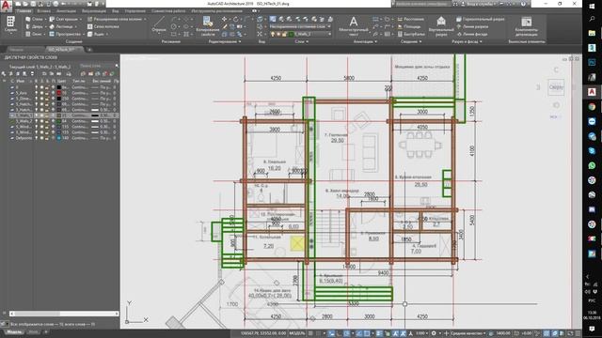Open WhatsApp from the taskbar

coord(592,165)
